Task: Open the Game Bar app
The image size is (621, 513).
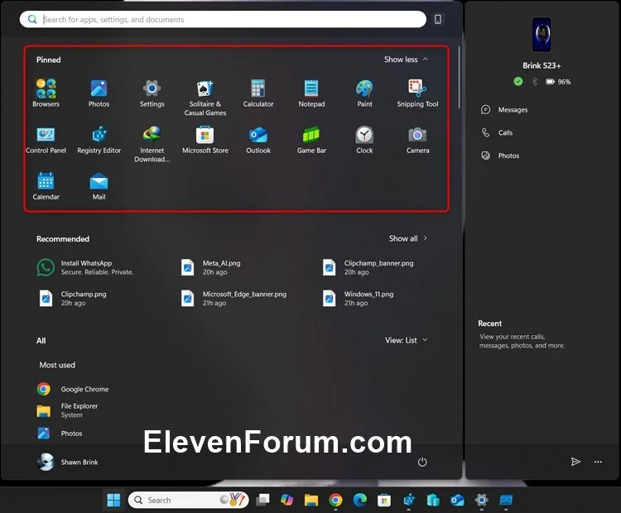Action: pos(311,140)
